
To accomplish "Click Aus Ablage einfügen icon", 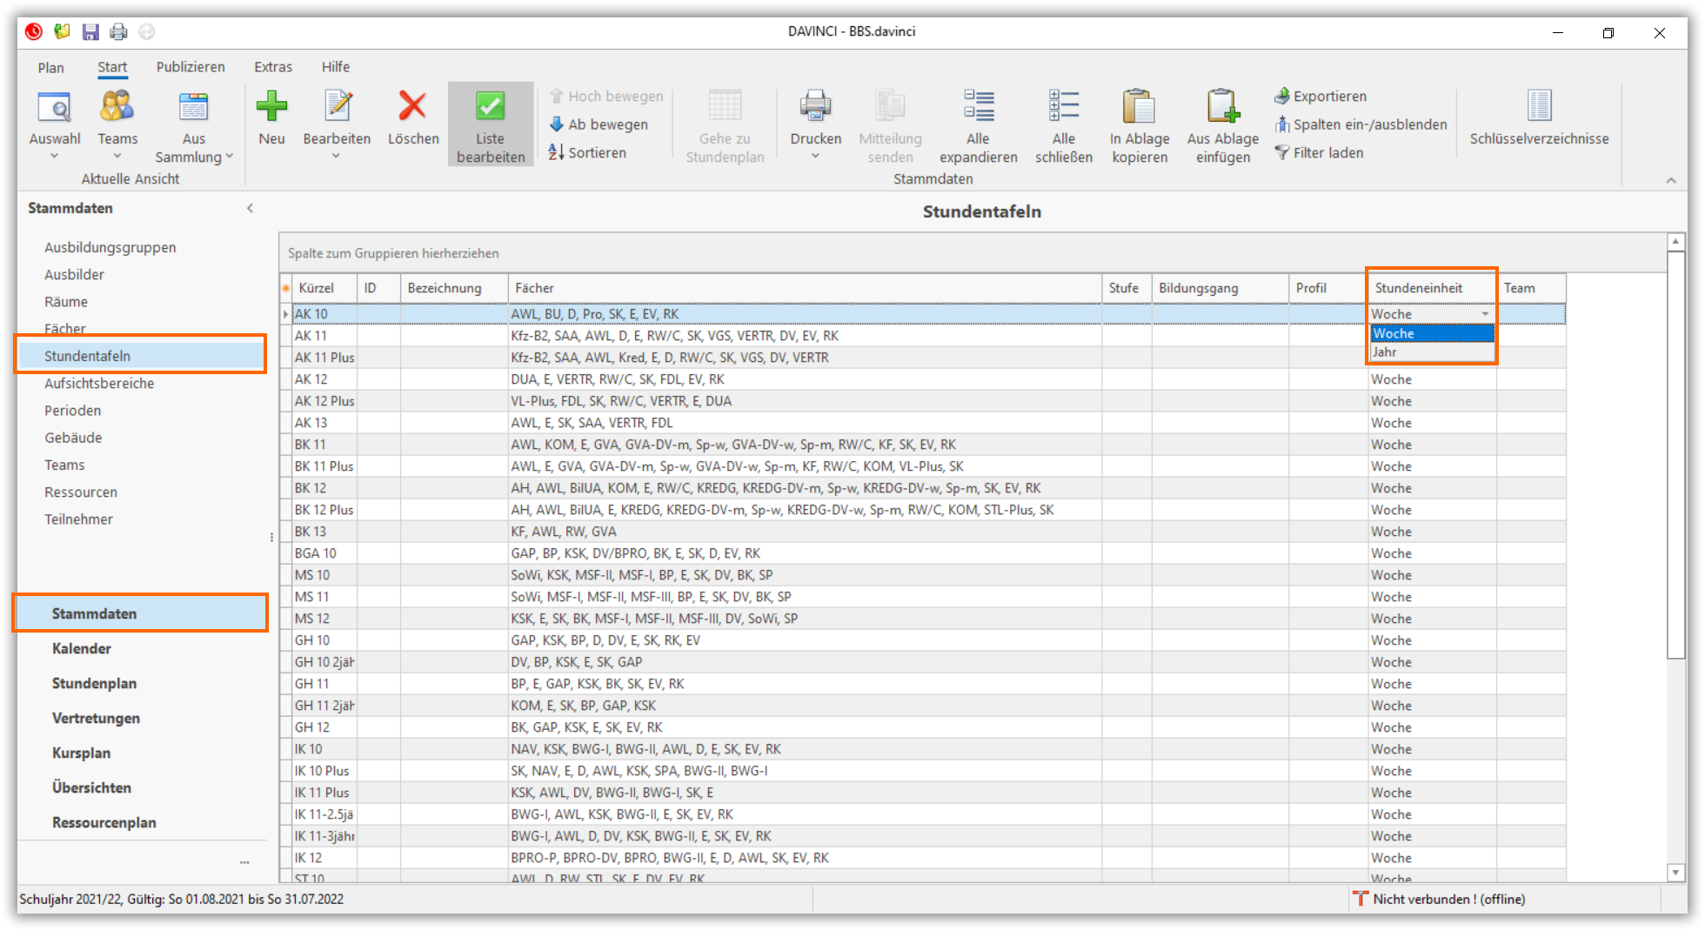I will click(x=1222, y=107).
